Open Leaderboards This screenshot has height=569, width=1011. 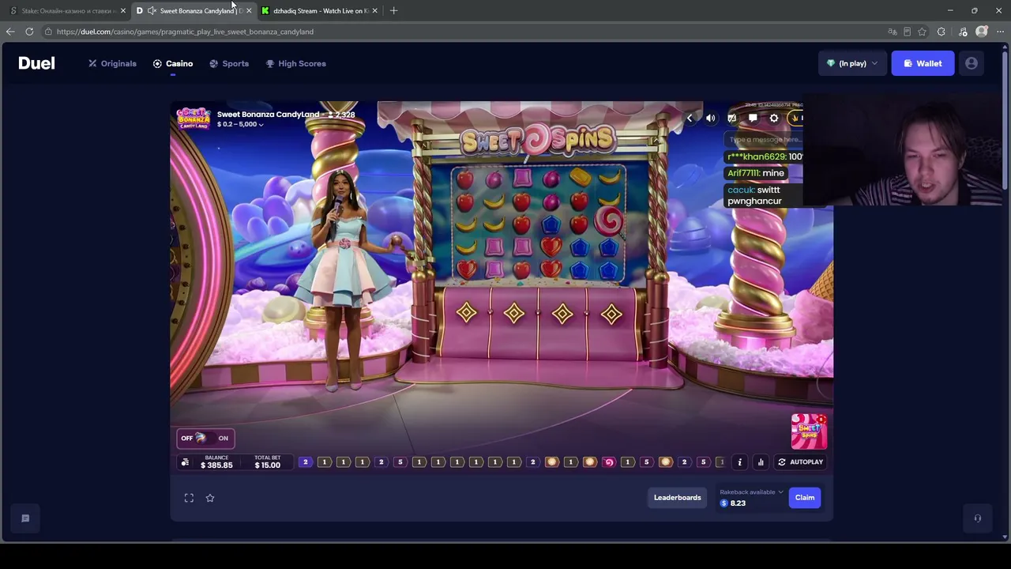(x=677, y=498)
